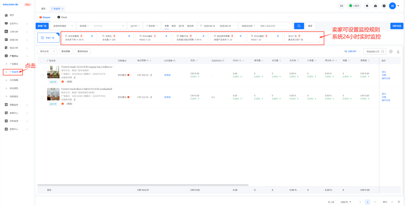The height and width of the screenshot is (206, 405).
Task: Select the 昨天 date range tab
Action: 174,26
